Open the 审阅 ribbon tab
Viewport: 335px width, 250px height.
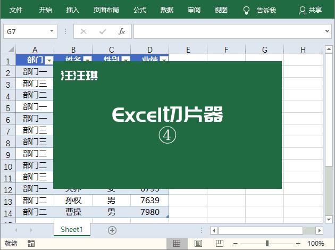pos(194,10)
